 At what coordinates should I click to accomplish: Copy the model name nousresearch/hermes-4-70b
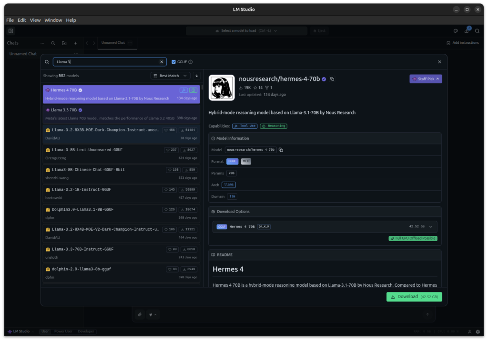(332, 79)
